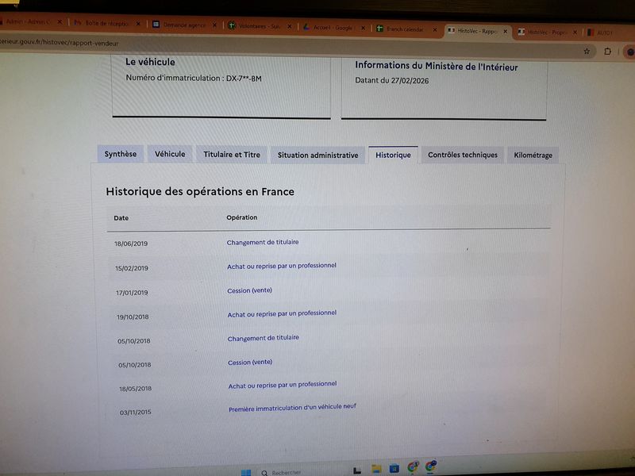Switch to the Franch calendar browser tab
The image size is (635, 476).
[405, 29]
